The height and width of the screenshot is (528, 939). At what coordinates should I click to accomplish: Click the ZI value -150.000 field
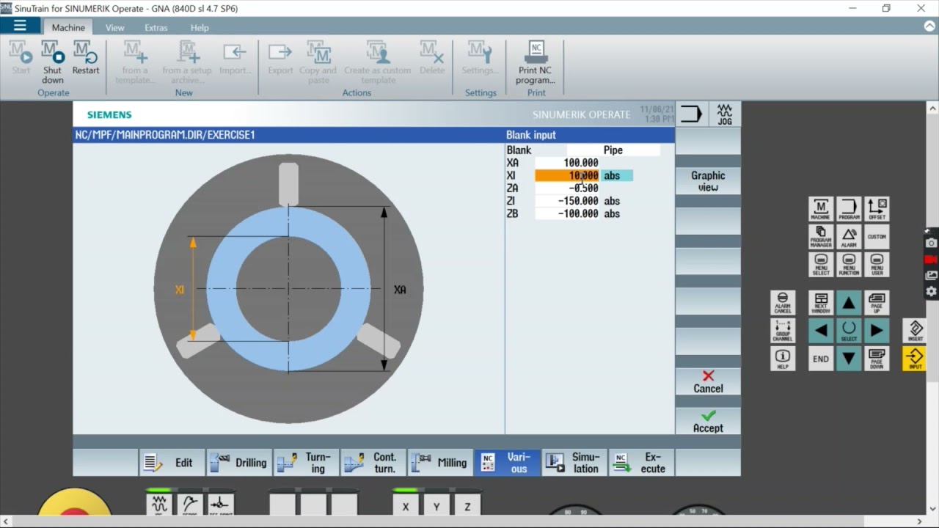pos(567,201)
